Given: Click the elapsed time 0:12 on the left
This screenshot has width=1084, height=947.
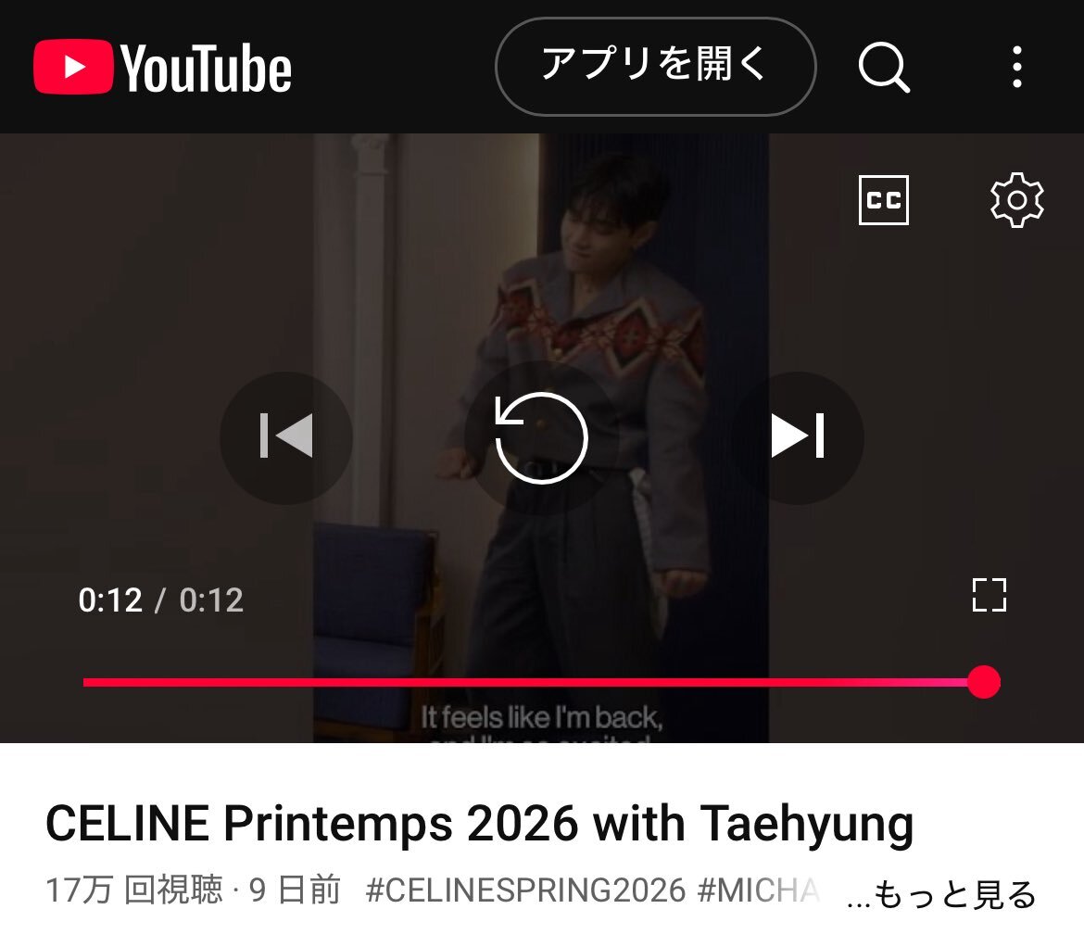Looking at the screenshot, I should 110,600.
